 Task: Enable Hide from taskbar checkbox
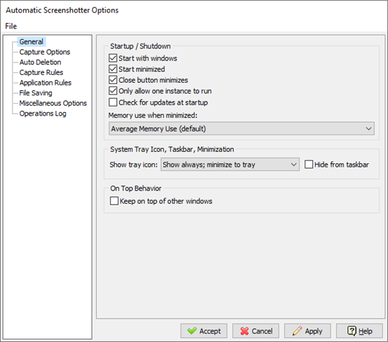pos(309,165)
